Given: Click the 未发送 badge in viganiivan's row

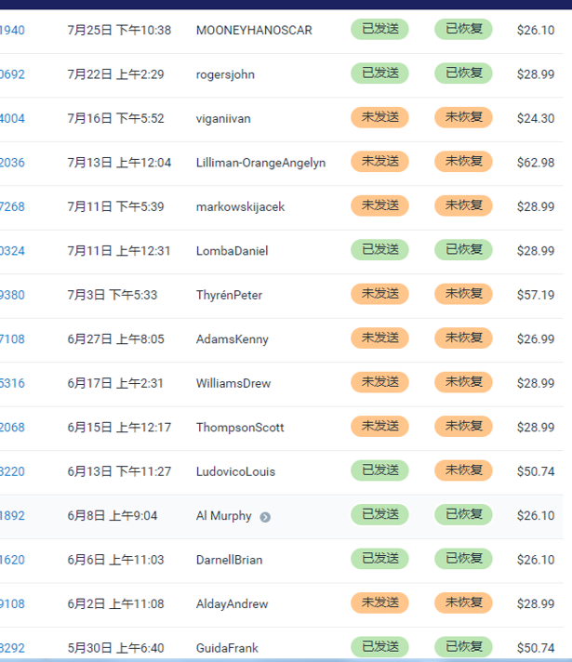Looking at the screenshot, I should tap(379, 118).
